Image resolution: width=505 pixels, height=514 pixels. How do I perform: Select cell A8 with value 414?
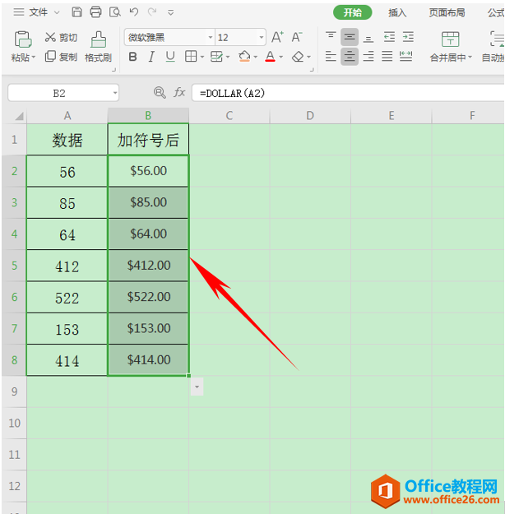coord(67,360)
